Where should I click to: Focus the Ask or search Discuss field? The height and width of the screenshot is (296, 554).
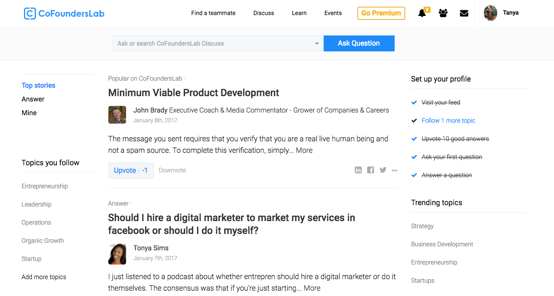pos(213,43)
